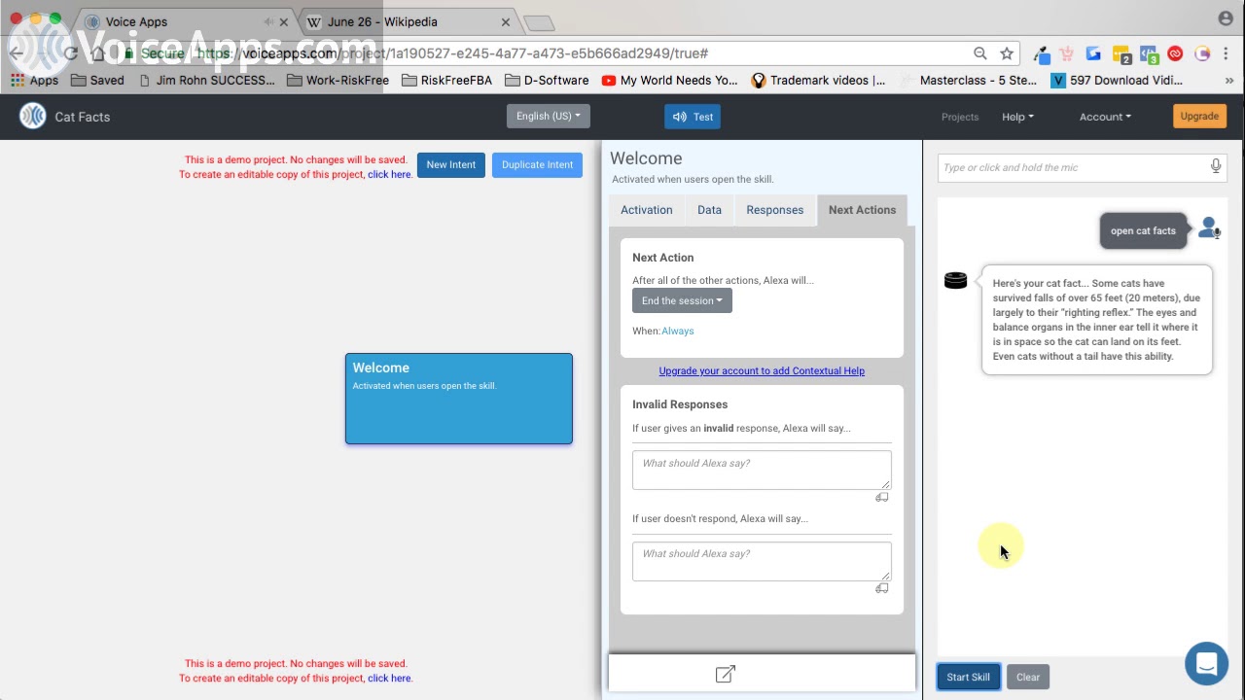Open the external link icon below Next Actions panel

726,674
